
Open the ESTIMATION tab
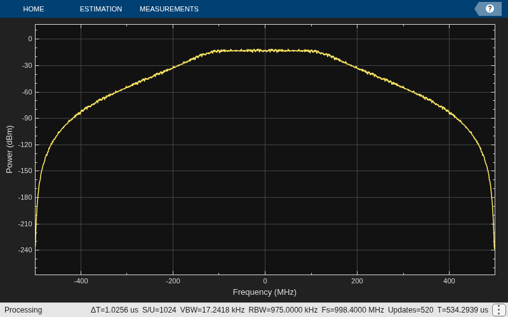[x=101, y=9]
